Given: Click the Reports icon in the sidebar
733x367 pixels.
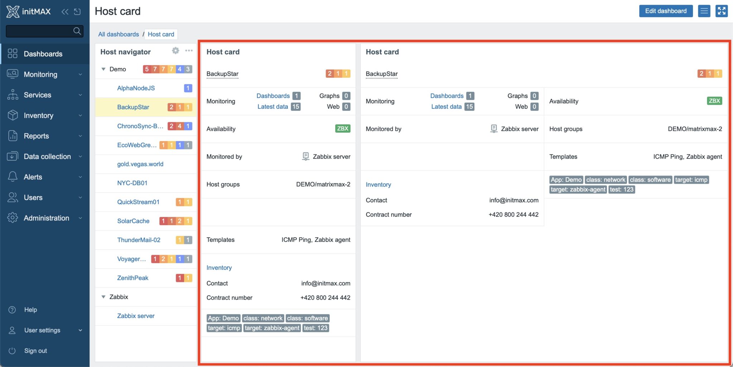Looking at the screenshot, I should click(12, 136).
